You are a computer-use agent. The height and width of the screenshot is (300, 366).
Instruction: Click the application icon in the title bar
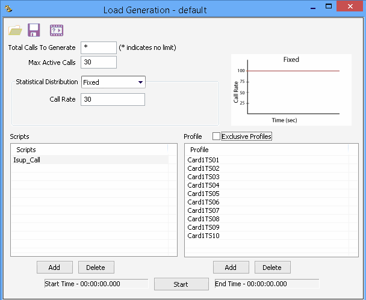pyautogui.click(x=8, y=9)
